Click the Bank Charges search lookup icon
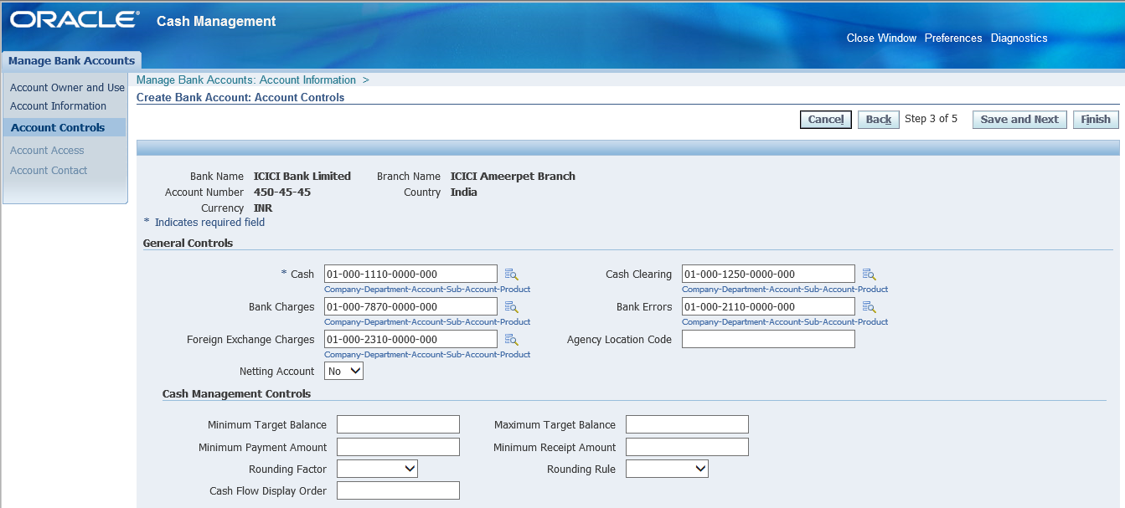 tap(511, 306)
